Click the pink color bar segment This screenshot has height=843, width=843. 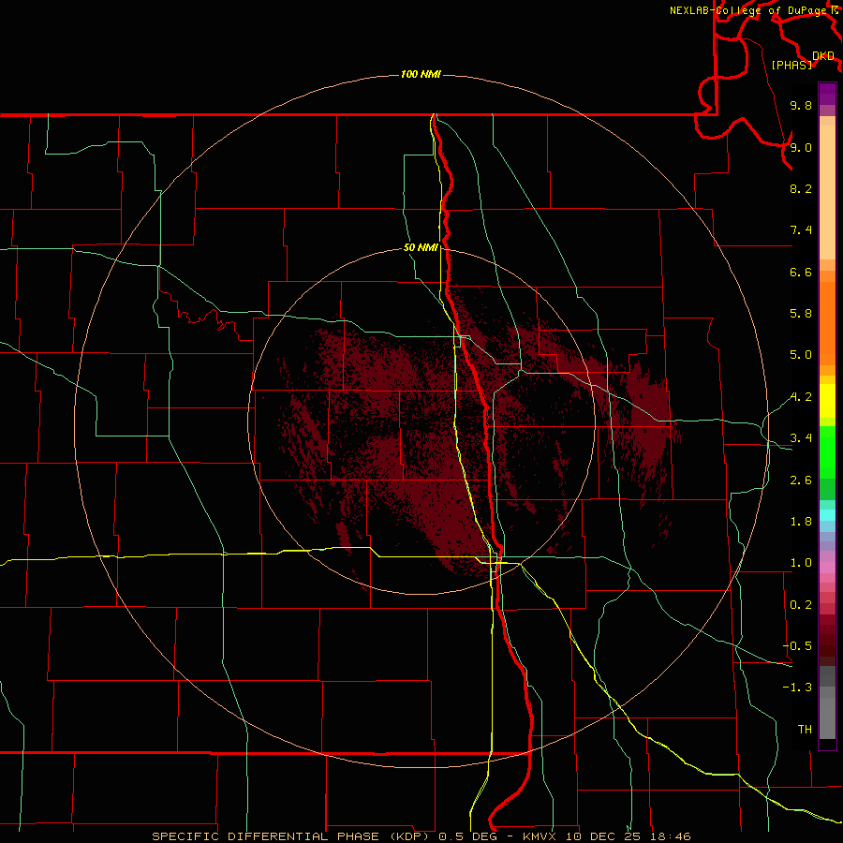[827, 568]
